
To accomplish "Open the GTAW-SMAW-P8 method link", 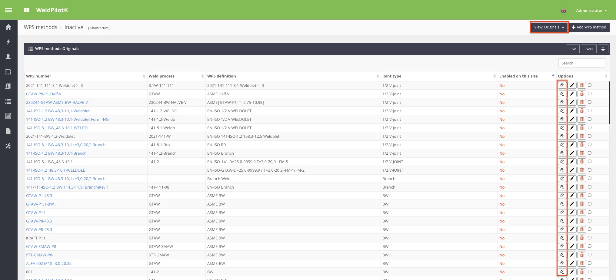I will click(41, 246).
